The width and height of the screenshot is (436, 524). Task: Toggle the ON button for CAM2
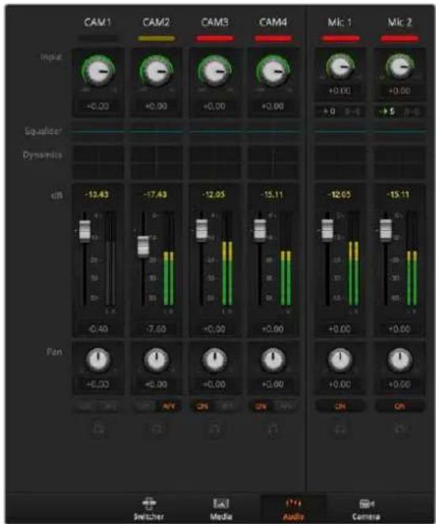(x=144, y=406)
